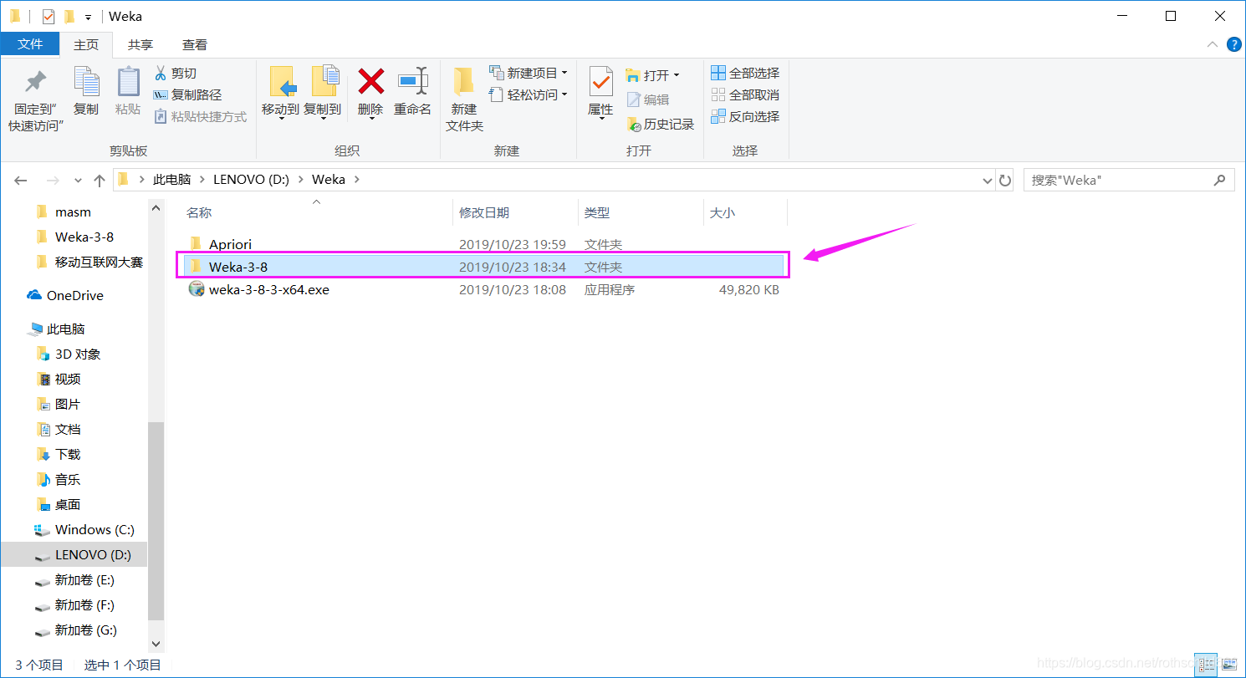The image size is (1246, 678).
Task: Click Copy path (复制路径)
Action: point(187,95)
